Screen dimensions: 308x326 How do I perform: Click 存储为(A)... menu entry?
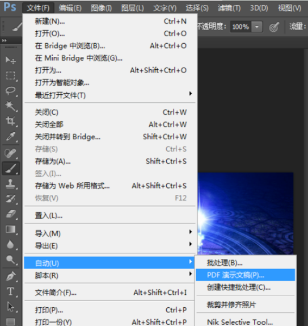(109, 161)
